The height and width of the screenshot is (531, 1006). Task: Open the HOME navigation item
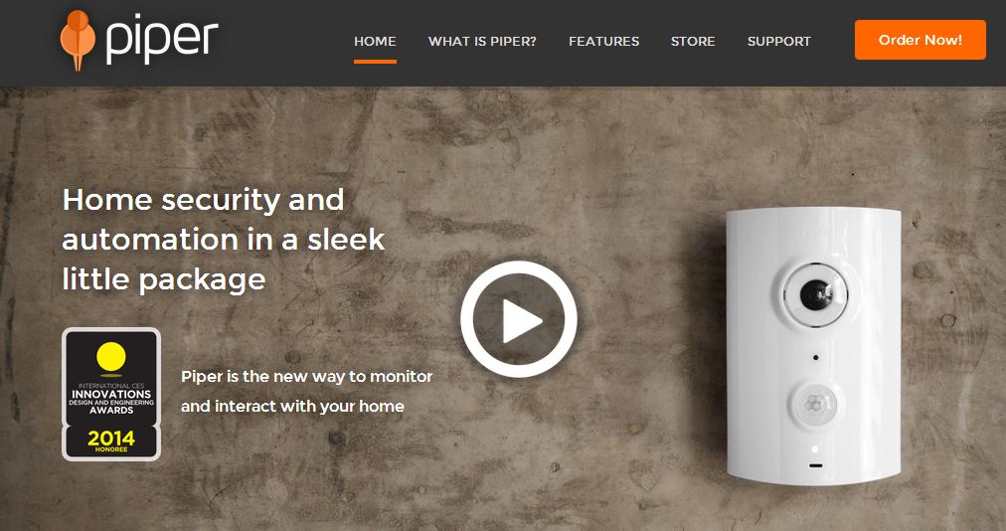tap(375, 41)
